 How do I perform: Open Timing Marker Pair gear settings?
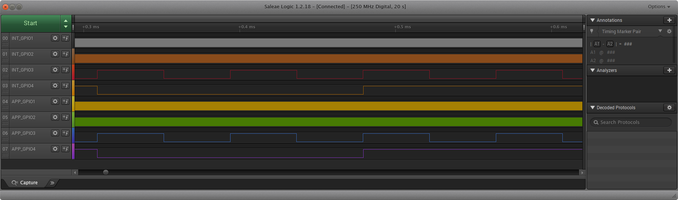[x=669, y=32]
